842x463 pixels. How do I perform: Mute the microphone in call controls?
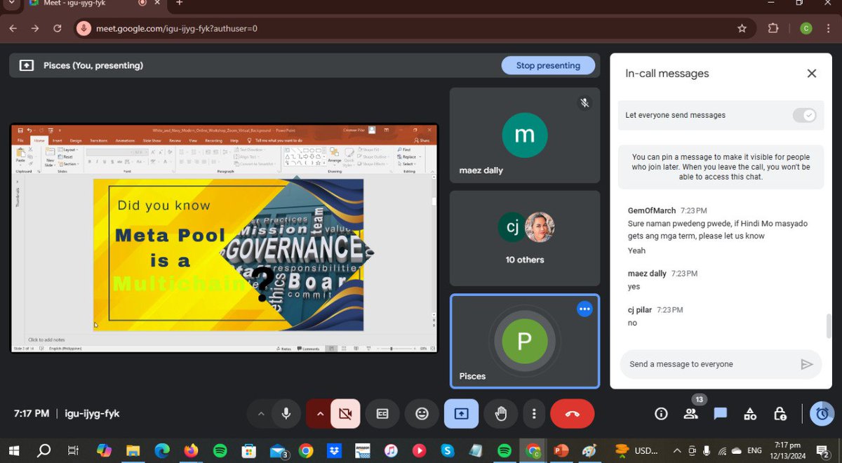point(286,414)
